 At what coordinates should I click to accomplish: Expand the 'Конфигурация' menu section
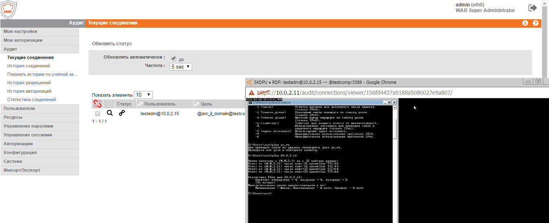(x=39, y=152)
